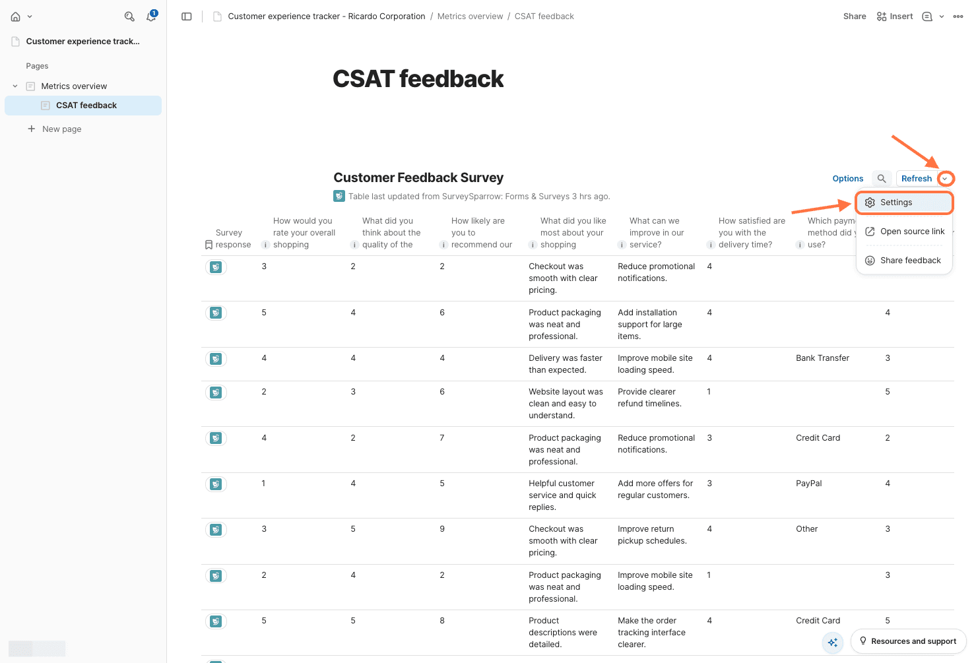Open the notifications bell
976x663 pixels.
[x=151, y=16]
